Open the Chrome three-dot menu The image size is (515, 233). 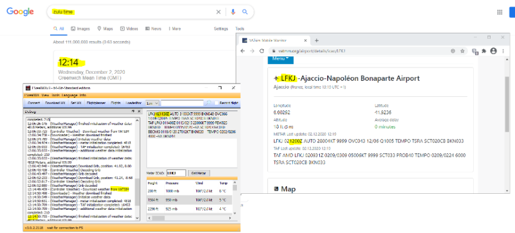tap(503, 51)
